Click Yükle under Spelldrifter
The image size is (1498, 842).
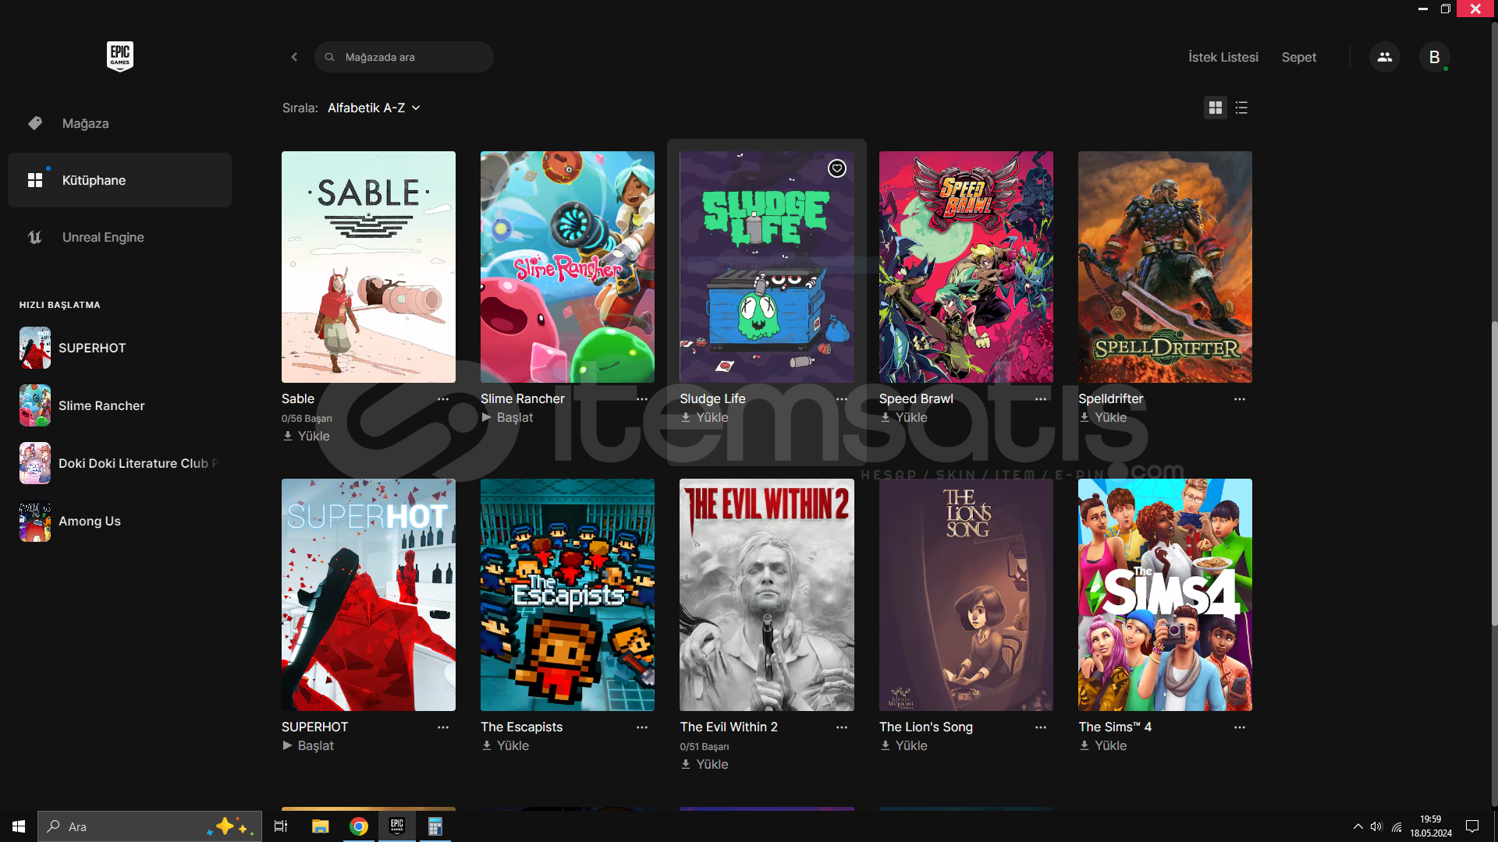coord(1102,418)
